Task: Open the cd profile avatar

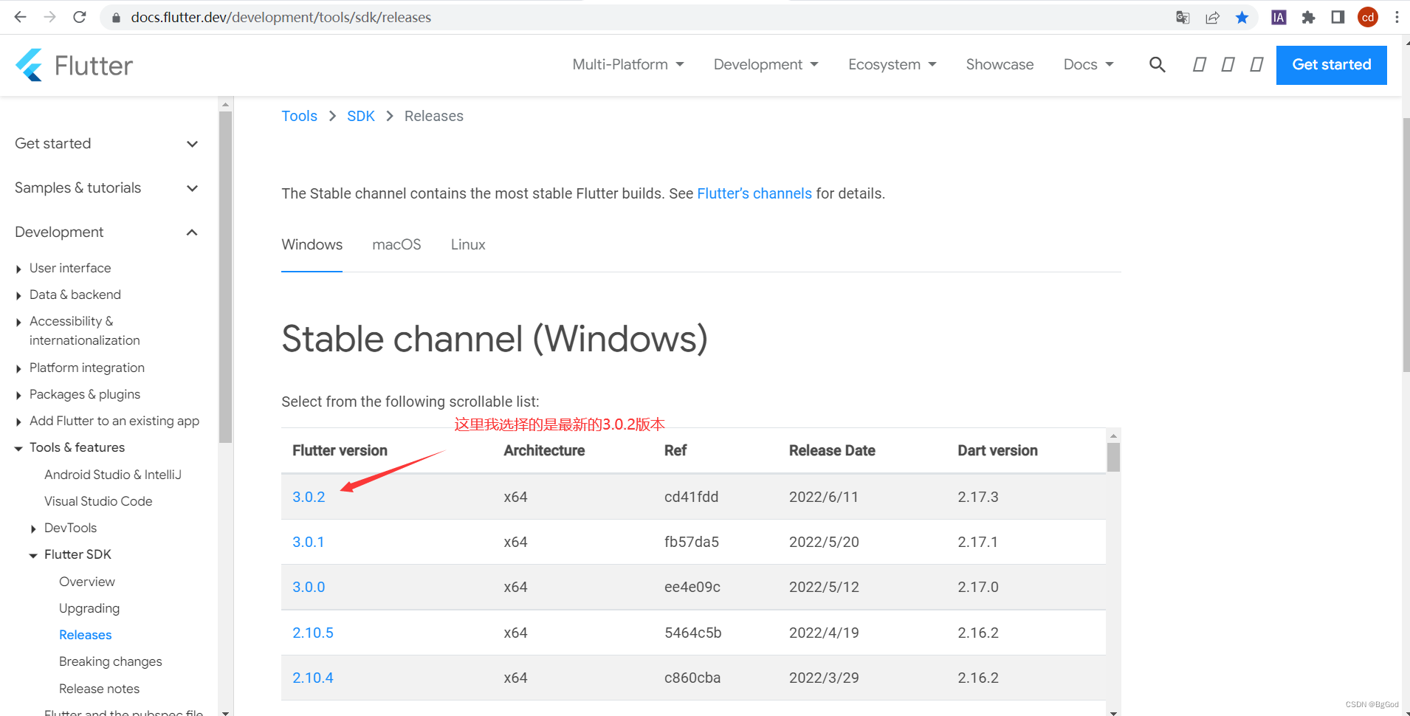Action: [1367, 17]
